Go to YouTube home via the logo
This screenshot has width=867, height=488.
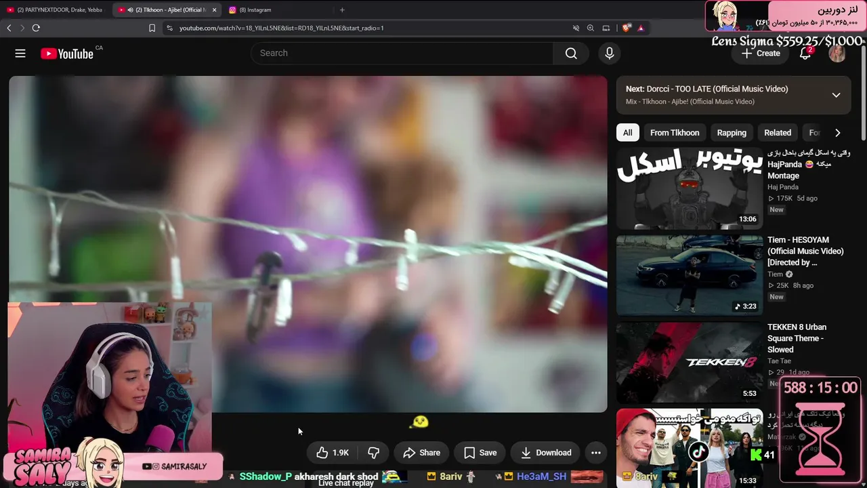[67, 54]
